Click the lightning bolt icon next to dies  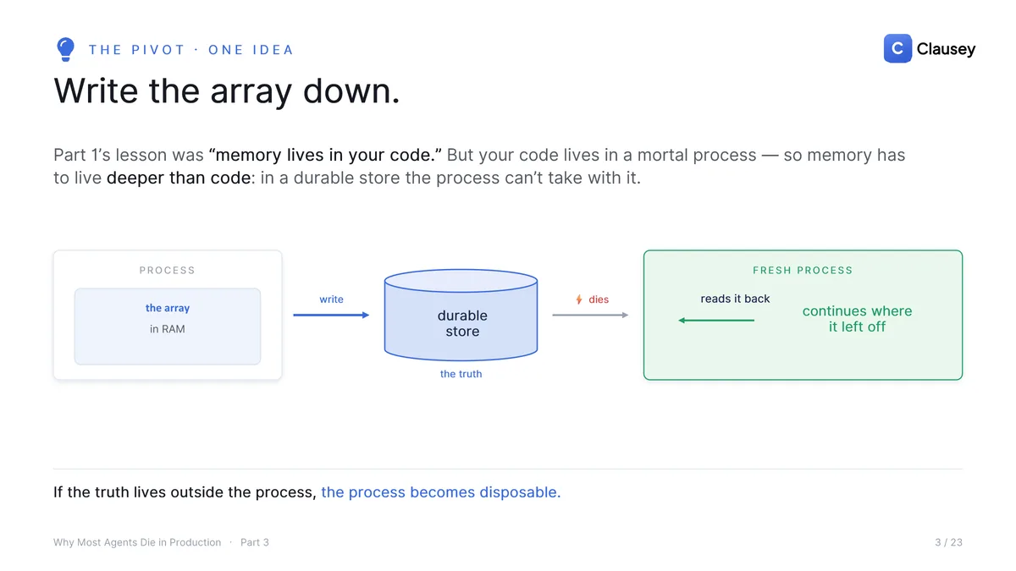coord(579,299)
